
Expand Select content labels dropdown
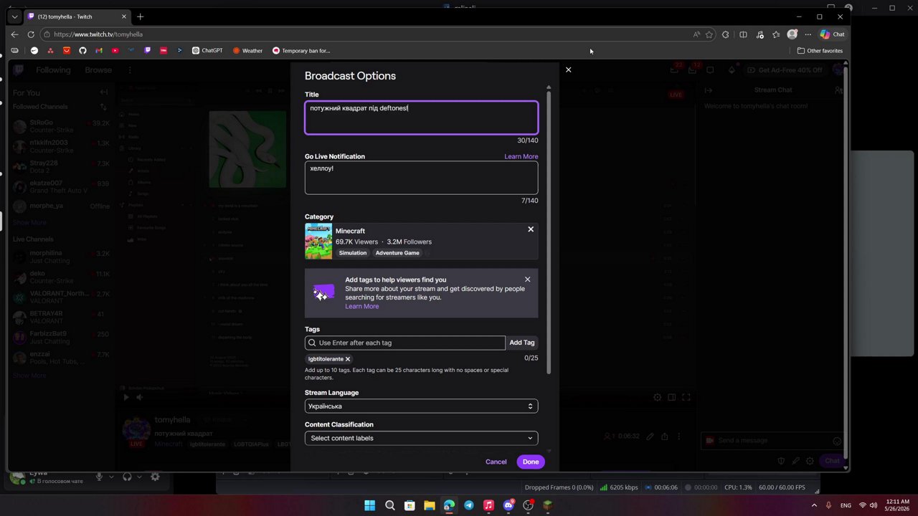pos(421,438)
